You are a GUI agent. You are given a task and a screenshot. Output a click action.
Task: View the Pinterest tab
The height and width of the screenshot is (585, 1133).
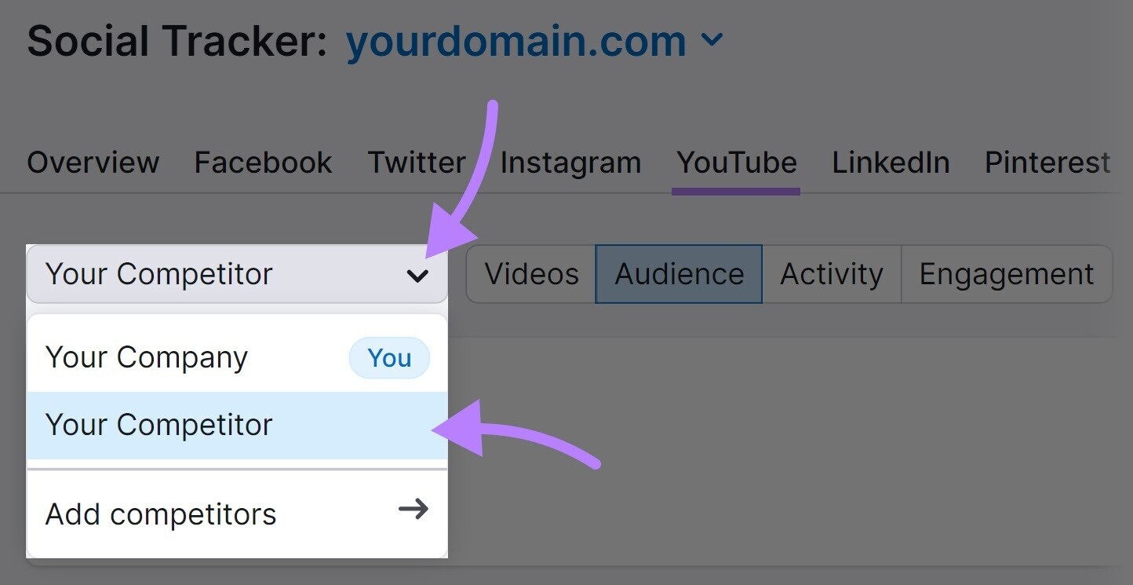point(1047,163)
